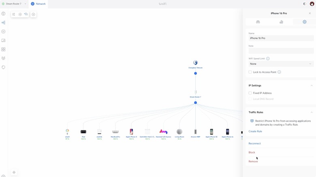Click the WiFi Speed Limit info icon
The image size is (316, 177).
pos(268,59)
